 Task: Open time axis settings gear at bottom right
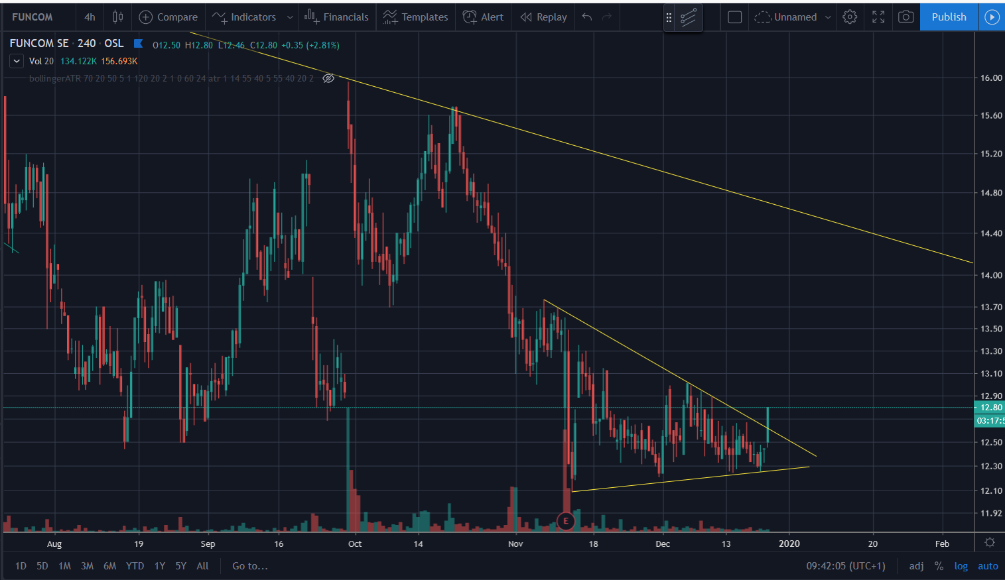989,542
